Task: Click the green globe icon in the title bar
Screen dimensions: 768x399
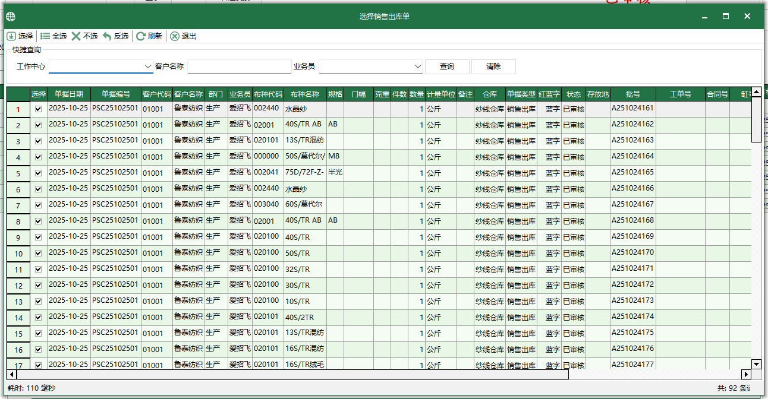Action: (10, 17)
